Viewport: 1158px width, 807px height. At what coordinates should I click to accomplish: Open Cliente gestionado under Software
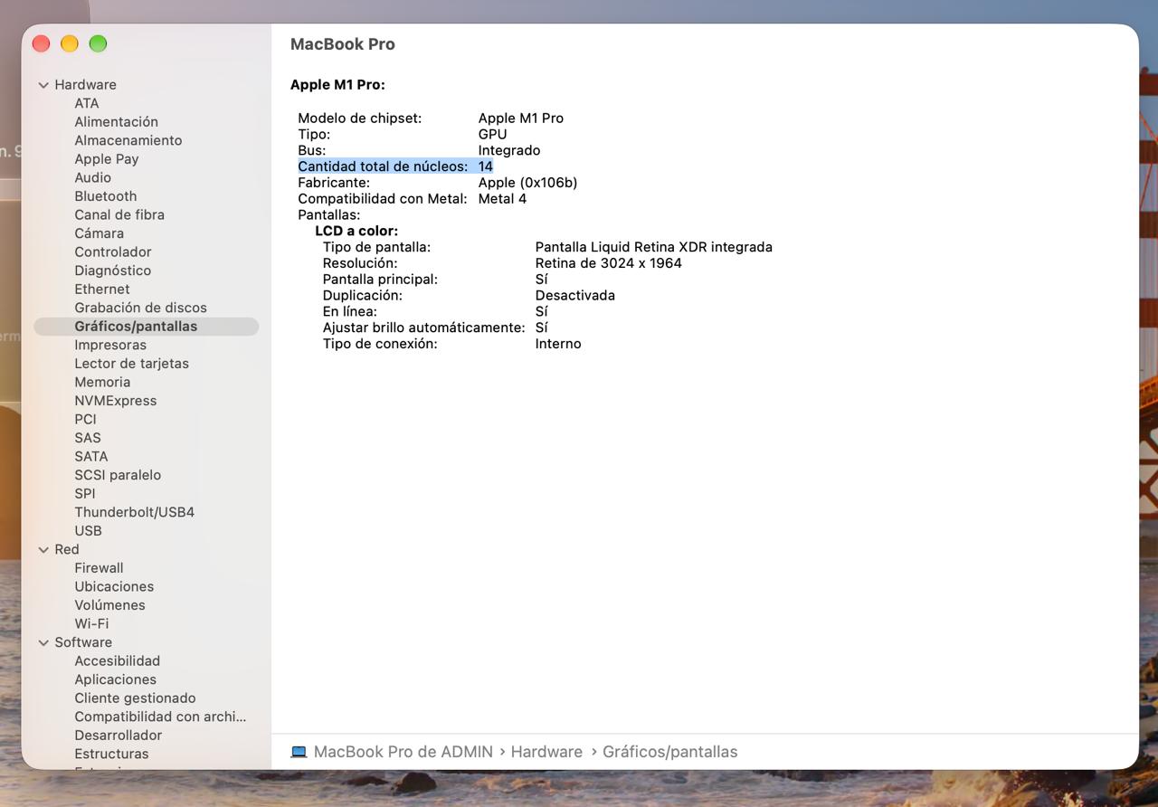(135, 698)
